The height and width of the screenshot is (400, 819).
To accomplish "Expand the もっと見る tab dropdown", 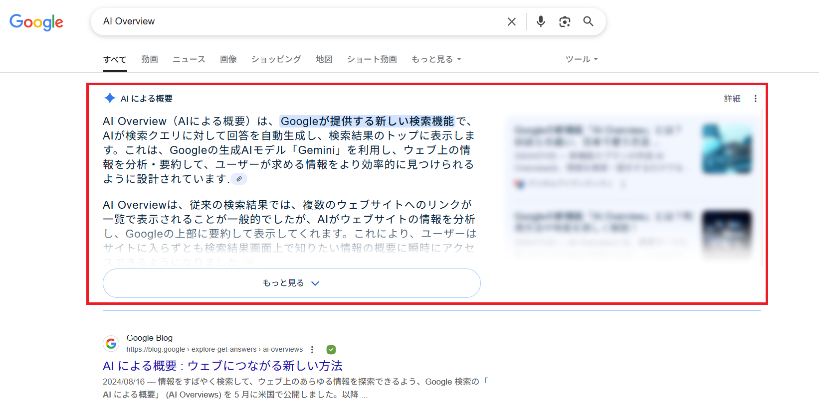I will pos(436,59).
